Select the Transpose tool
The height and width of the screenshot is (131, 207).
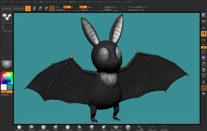140,128
